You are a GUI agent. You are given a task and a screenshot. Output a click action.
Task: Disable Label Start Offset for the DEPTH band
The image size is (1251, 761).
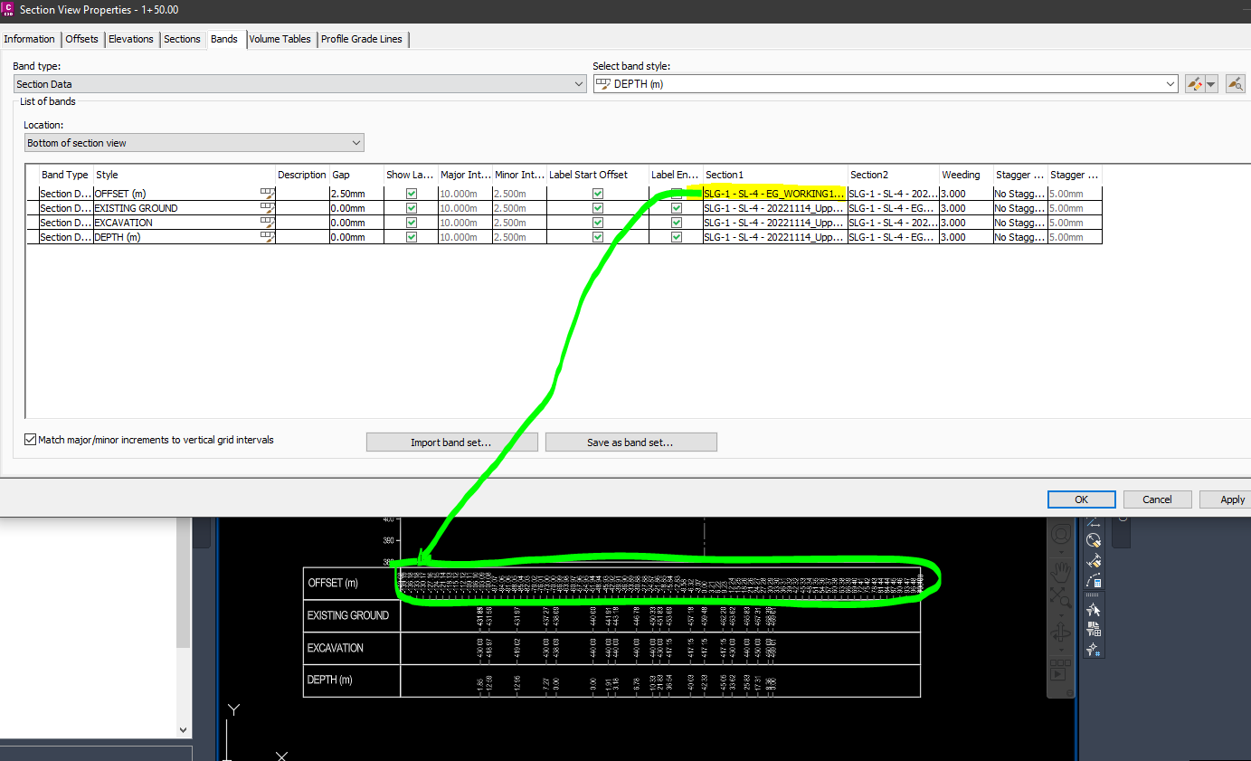click(597, 236)
